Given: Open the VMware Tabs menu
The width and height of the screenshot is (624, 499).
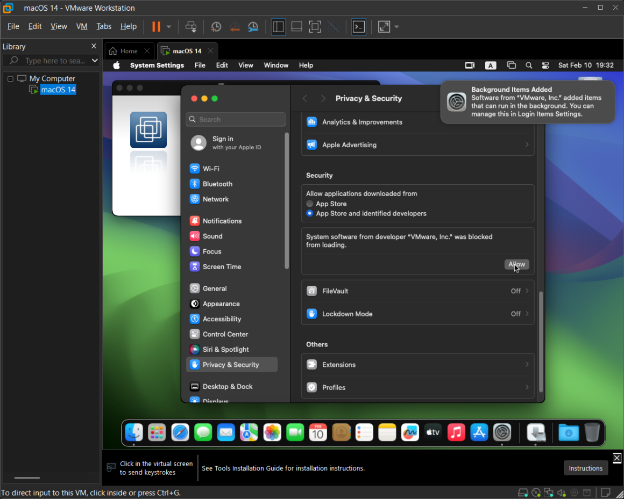Looking at the screenshot, I should point(104,26).
